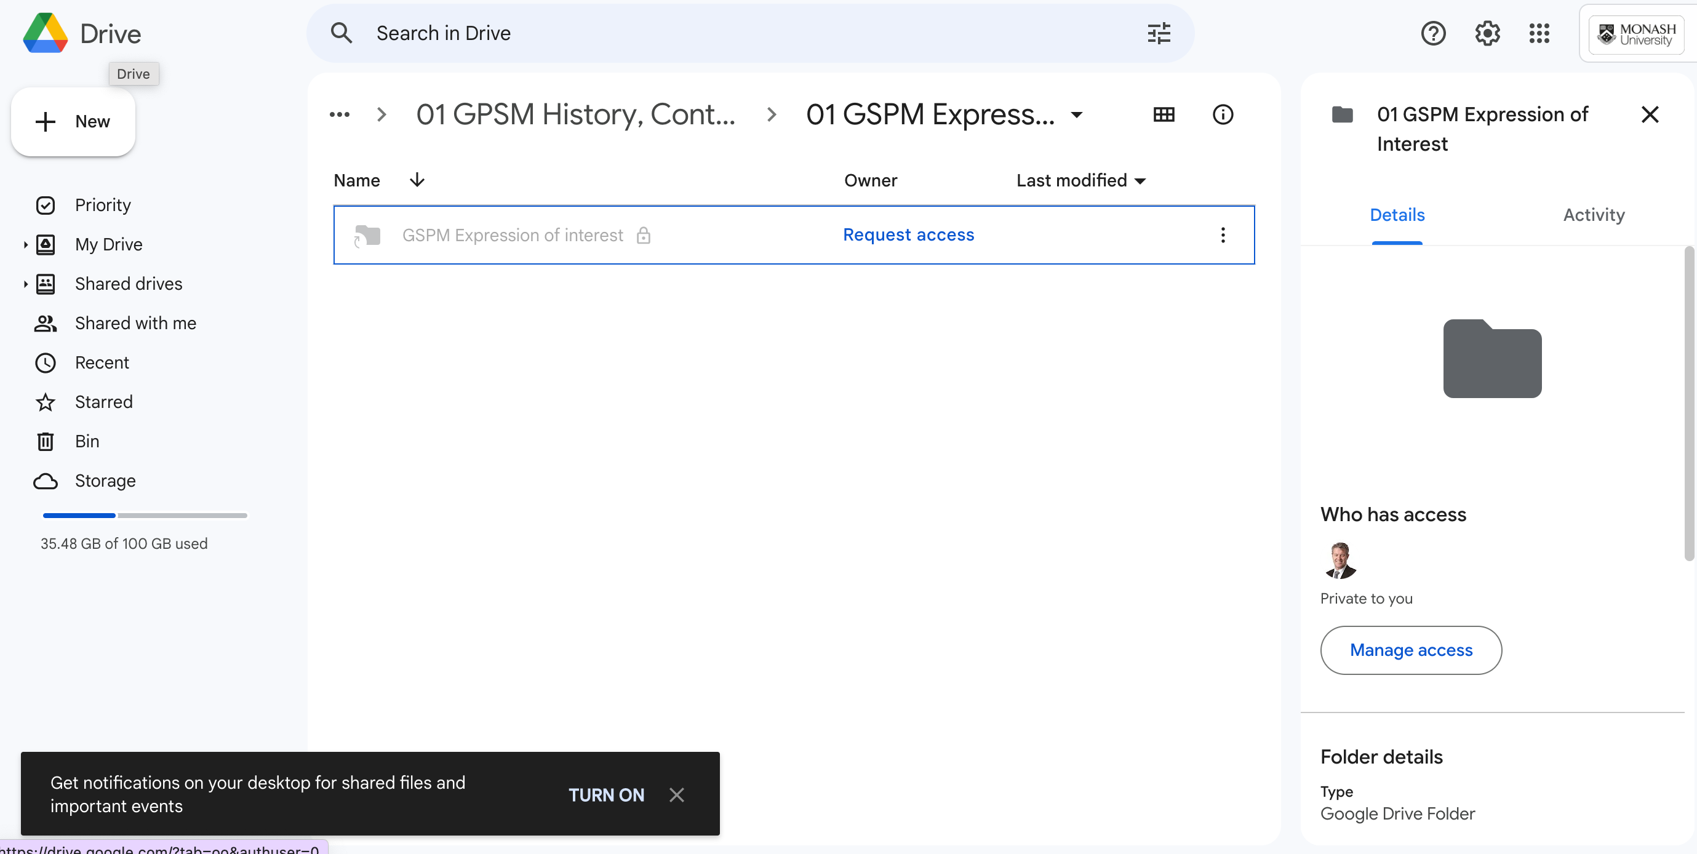Expand the Shared drives tree

pos(25,284)
